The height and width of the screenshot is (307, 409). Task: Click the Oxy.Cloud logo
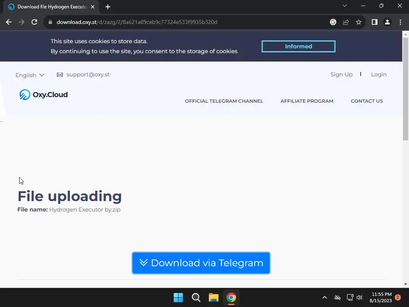coord(44,94)
